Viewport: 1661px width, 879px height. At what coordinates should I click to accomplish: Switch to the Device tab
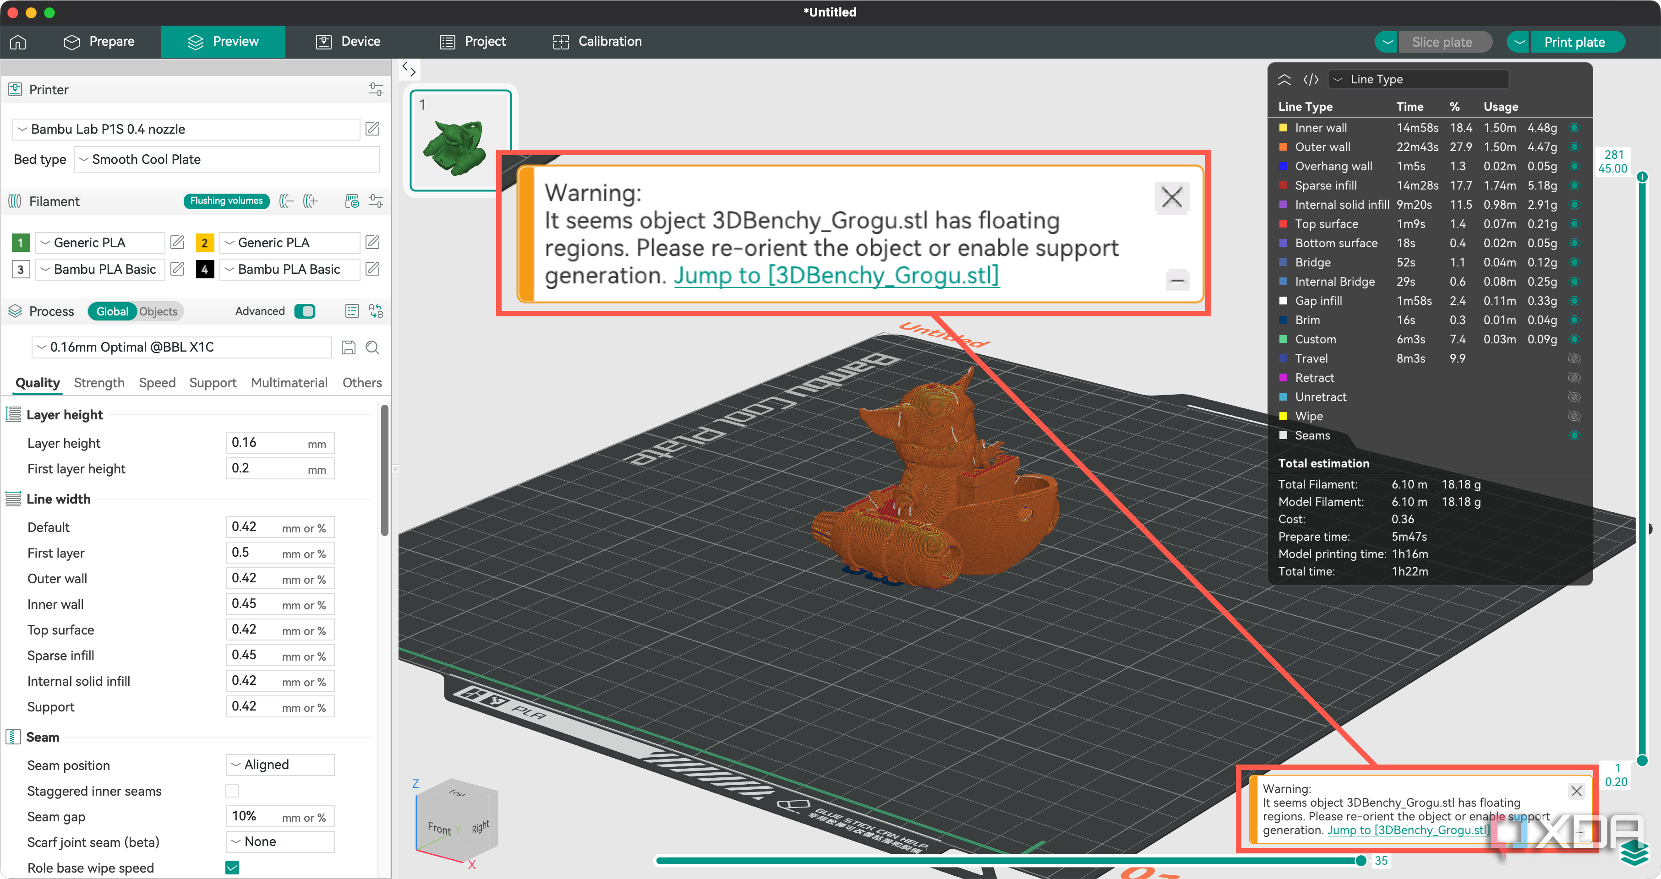click(349, 42)
